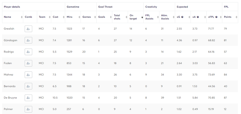241x114 pixels.
Task: Select the Palmer player name
Action: pos(8,109)
